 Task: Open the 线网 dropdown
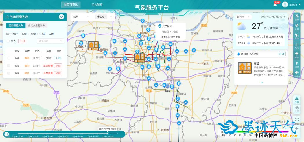click(82, 17)
